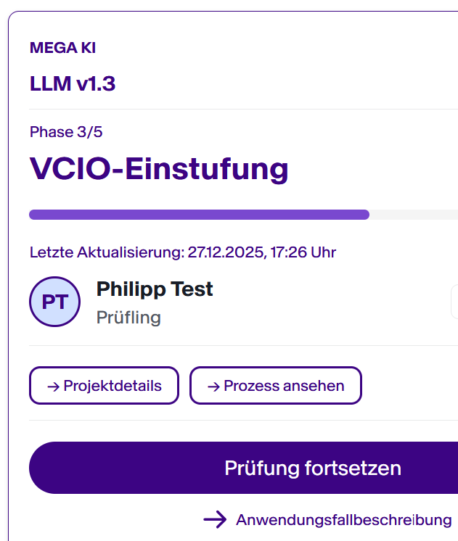Click the arrow icon inside Prozess ansehen
Screen dimensions: 458x541
(x=213, y=386)
